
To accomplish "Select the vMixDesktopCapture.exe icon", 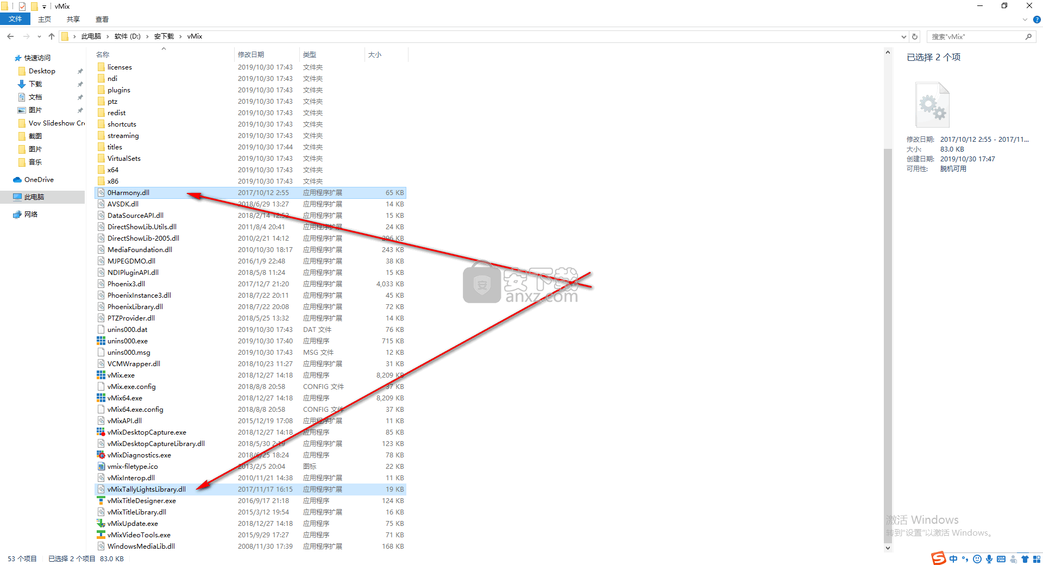I will tap(101, 432).
